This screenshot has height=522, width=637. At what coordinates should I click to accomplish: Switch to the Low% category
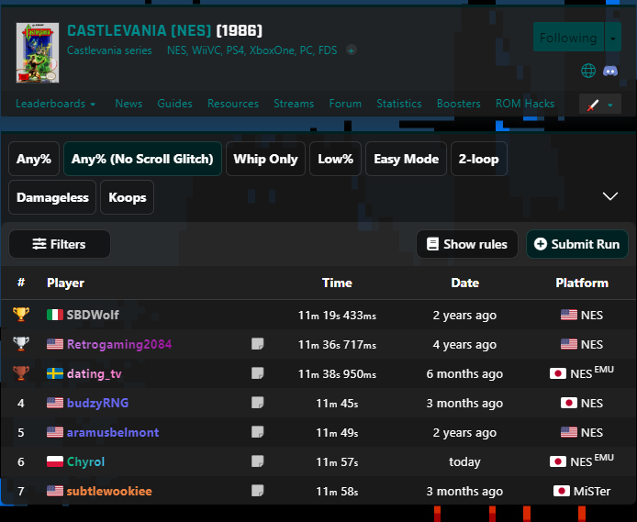335,159
